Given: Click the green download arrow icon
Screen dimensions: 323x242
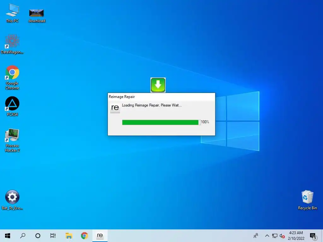Looking at the screenshot, I should point(158,85).
